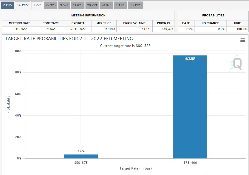Click the ZQX2 contract cell
Screen dimensions: 249x175
point(50,29)
